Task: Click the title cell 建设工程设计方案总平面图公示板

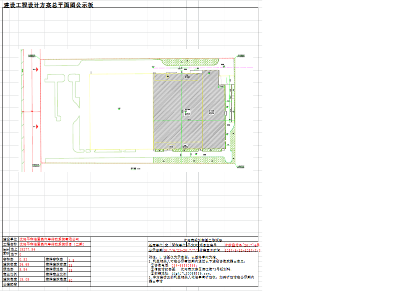Action: (x=48, y=4)
